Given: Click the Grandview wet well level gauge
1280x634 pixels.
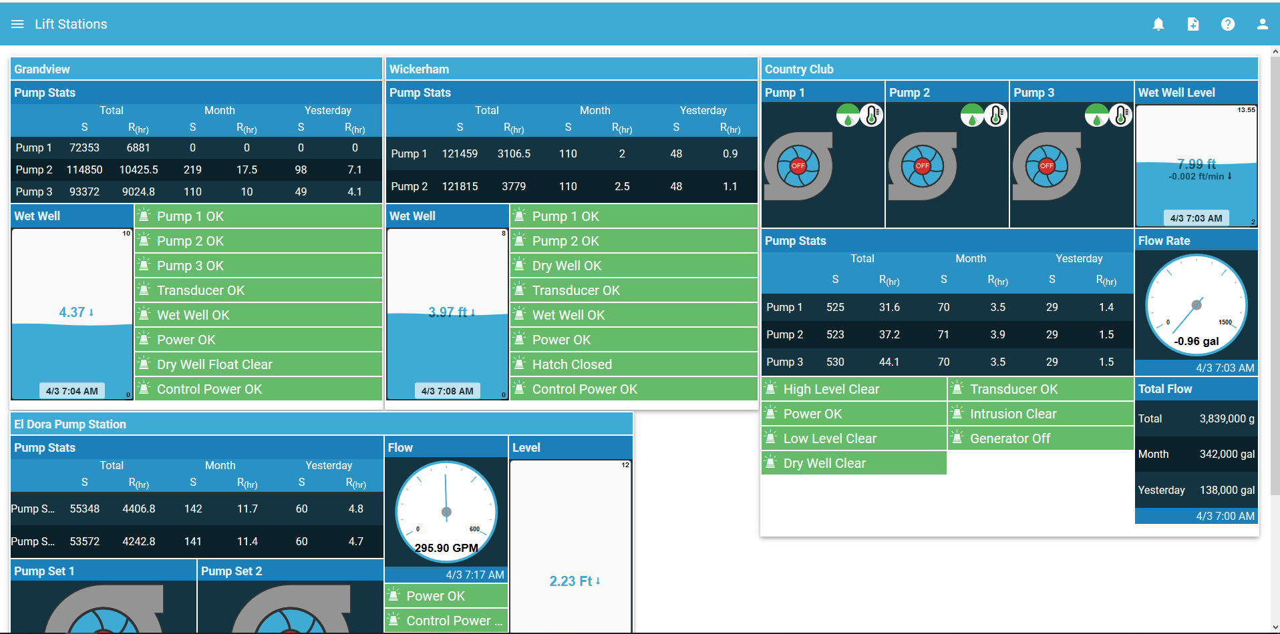Looking at the screenshot, I should (72, 314).
